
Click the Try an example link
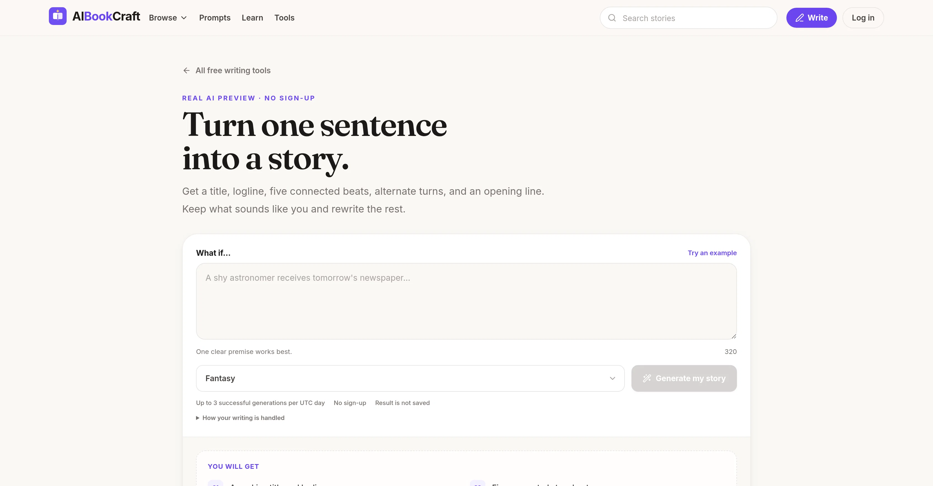[x=712, y=253]
